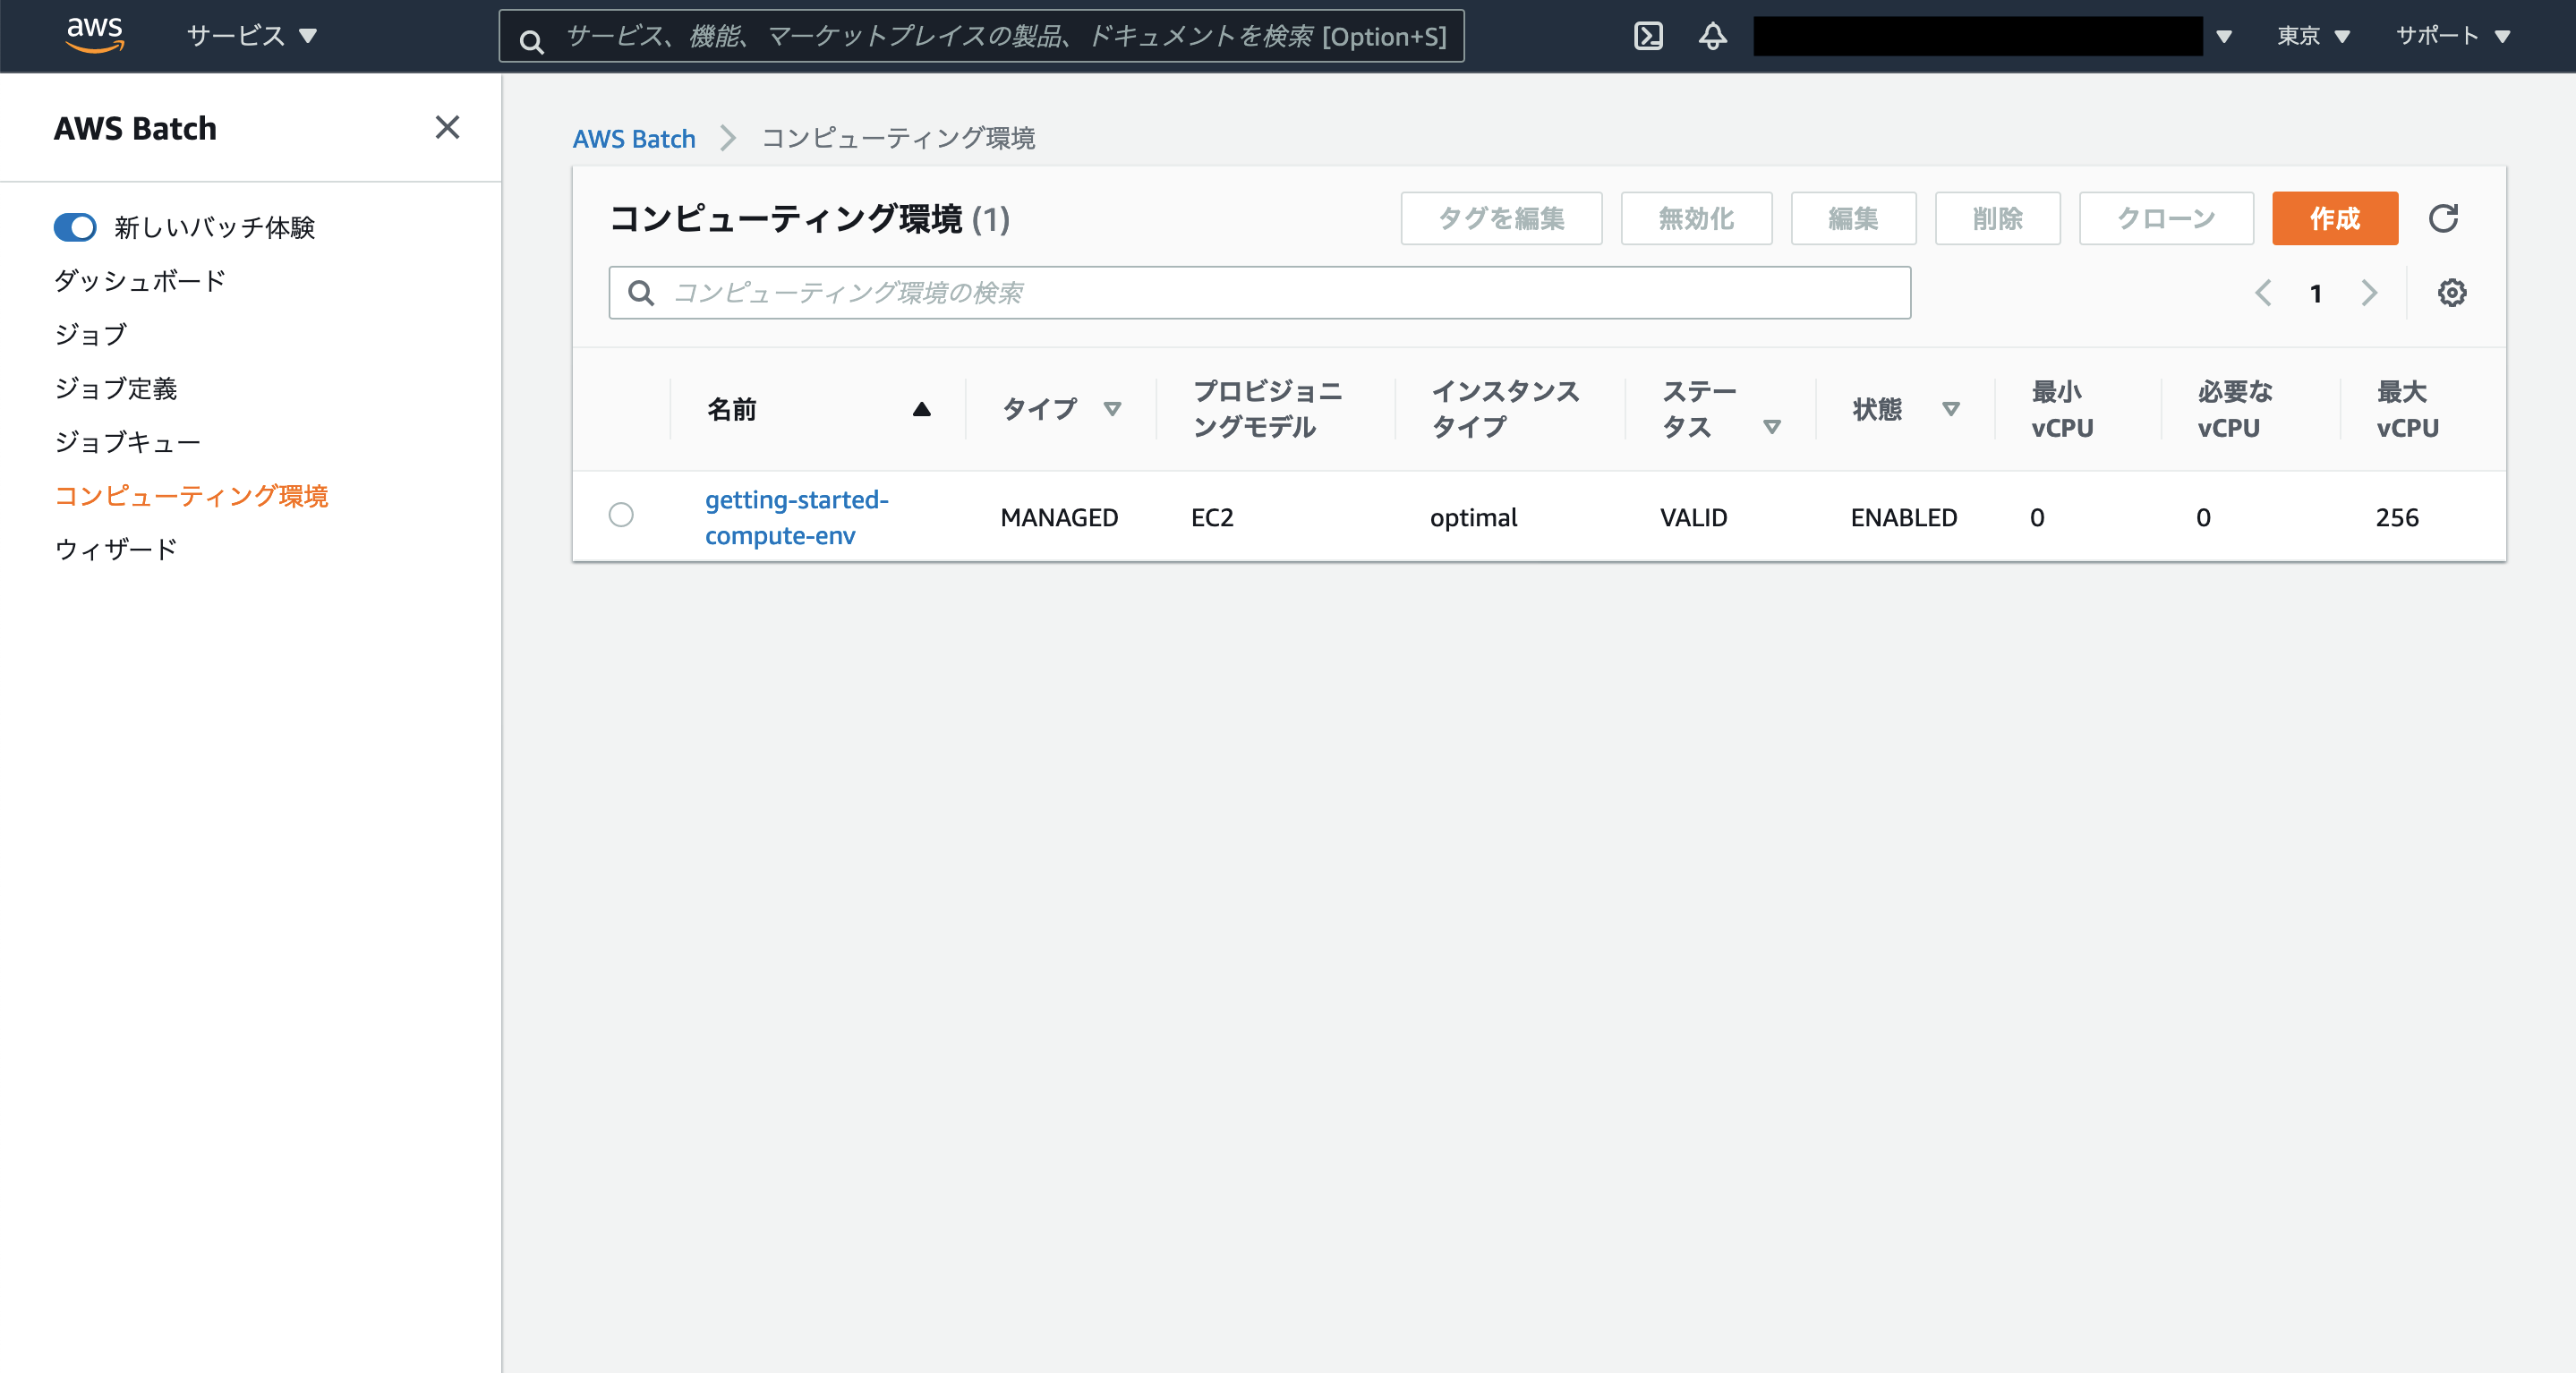The width and height of the screenshot is (2576, 1373).
Task: Focus the コンピューティング環境の検索 field
Action: 1259,293
